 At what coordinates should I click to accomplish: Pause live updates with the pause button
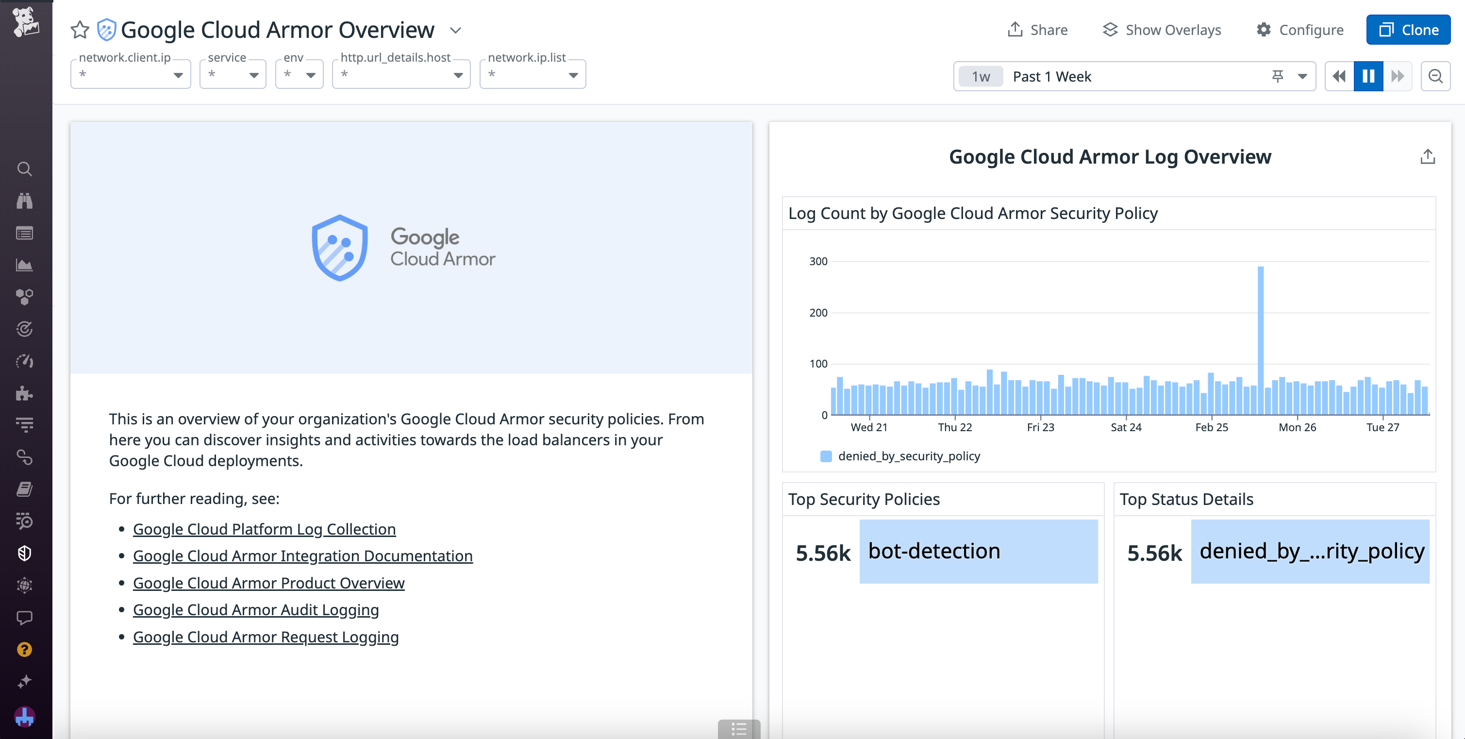click(x=1368, y=76)
